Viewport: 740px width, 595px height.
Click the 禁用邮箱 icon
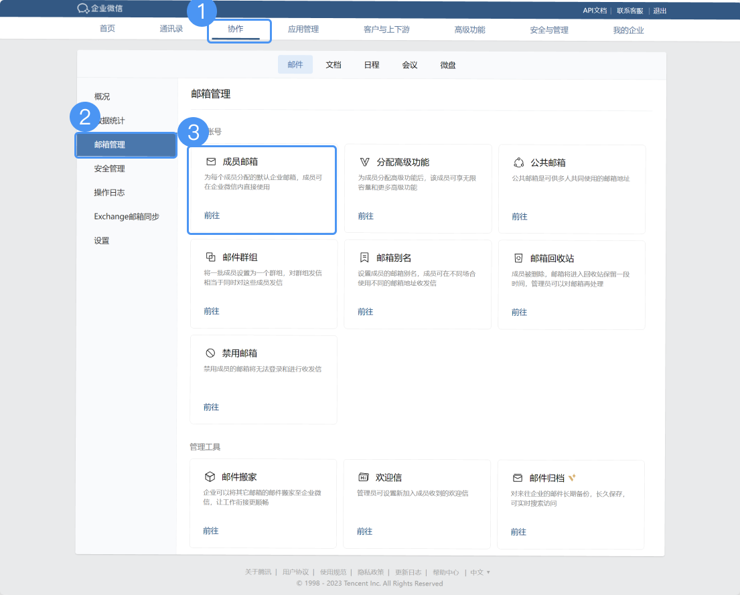[209, 353]
